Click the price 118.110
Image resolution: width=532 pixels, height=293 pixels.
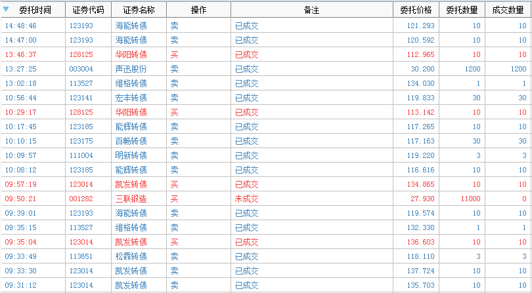pyautogui.click(x=421, y=256)
